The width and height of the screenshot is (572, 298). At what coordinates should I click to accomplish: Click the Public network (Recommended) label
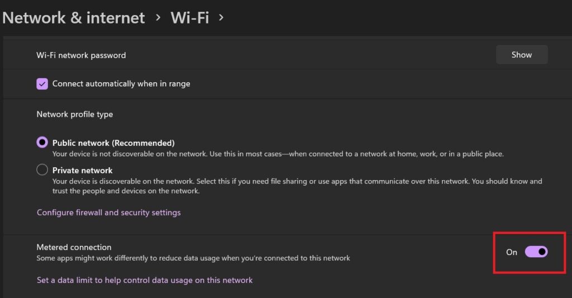pyautogui.click(x=113, y=143)
